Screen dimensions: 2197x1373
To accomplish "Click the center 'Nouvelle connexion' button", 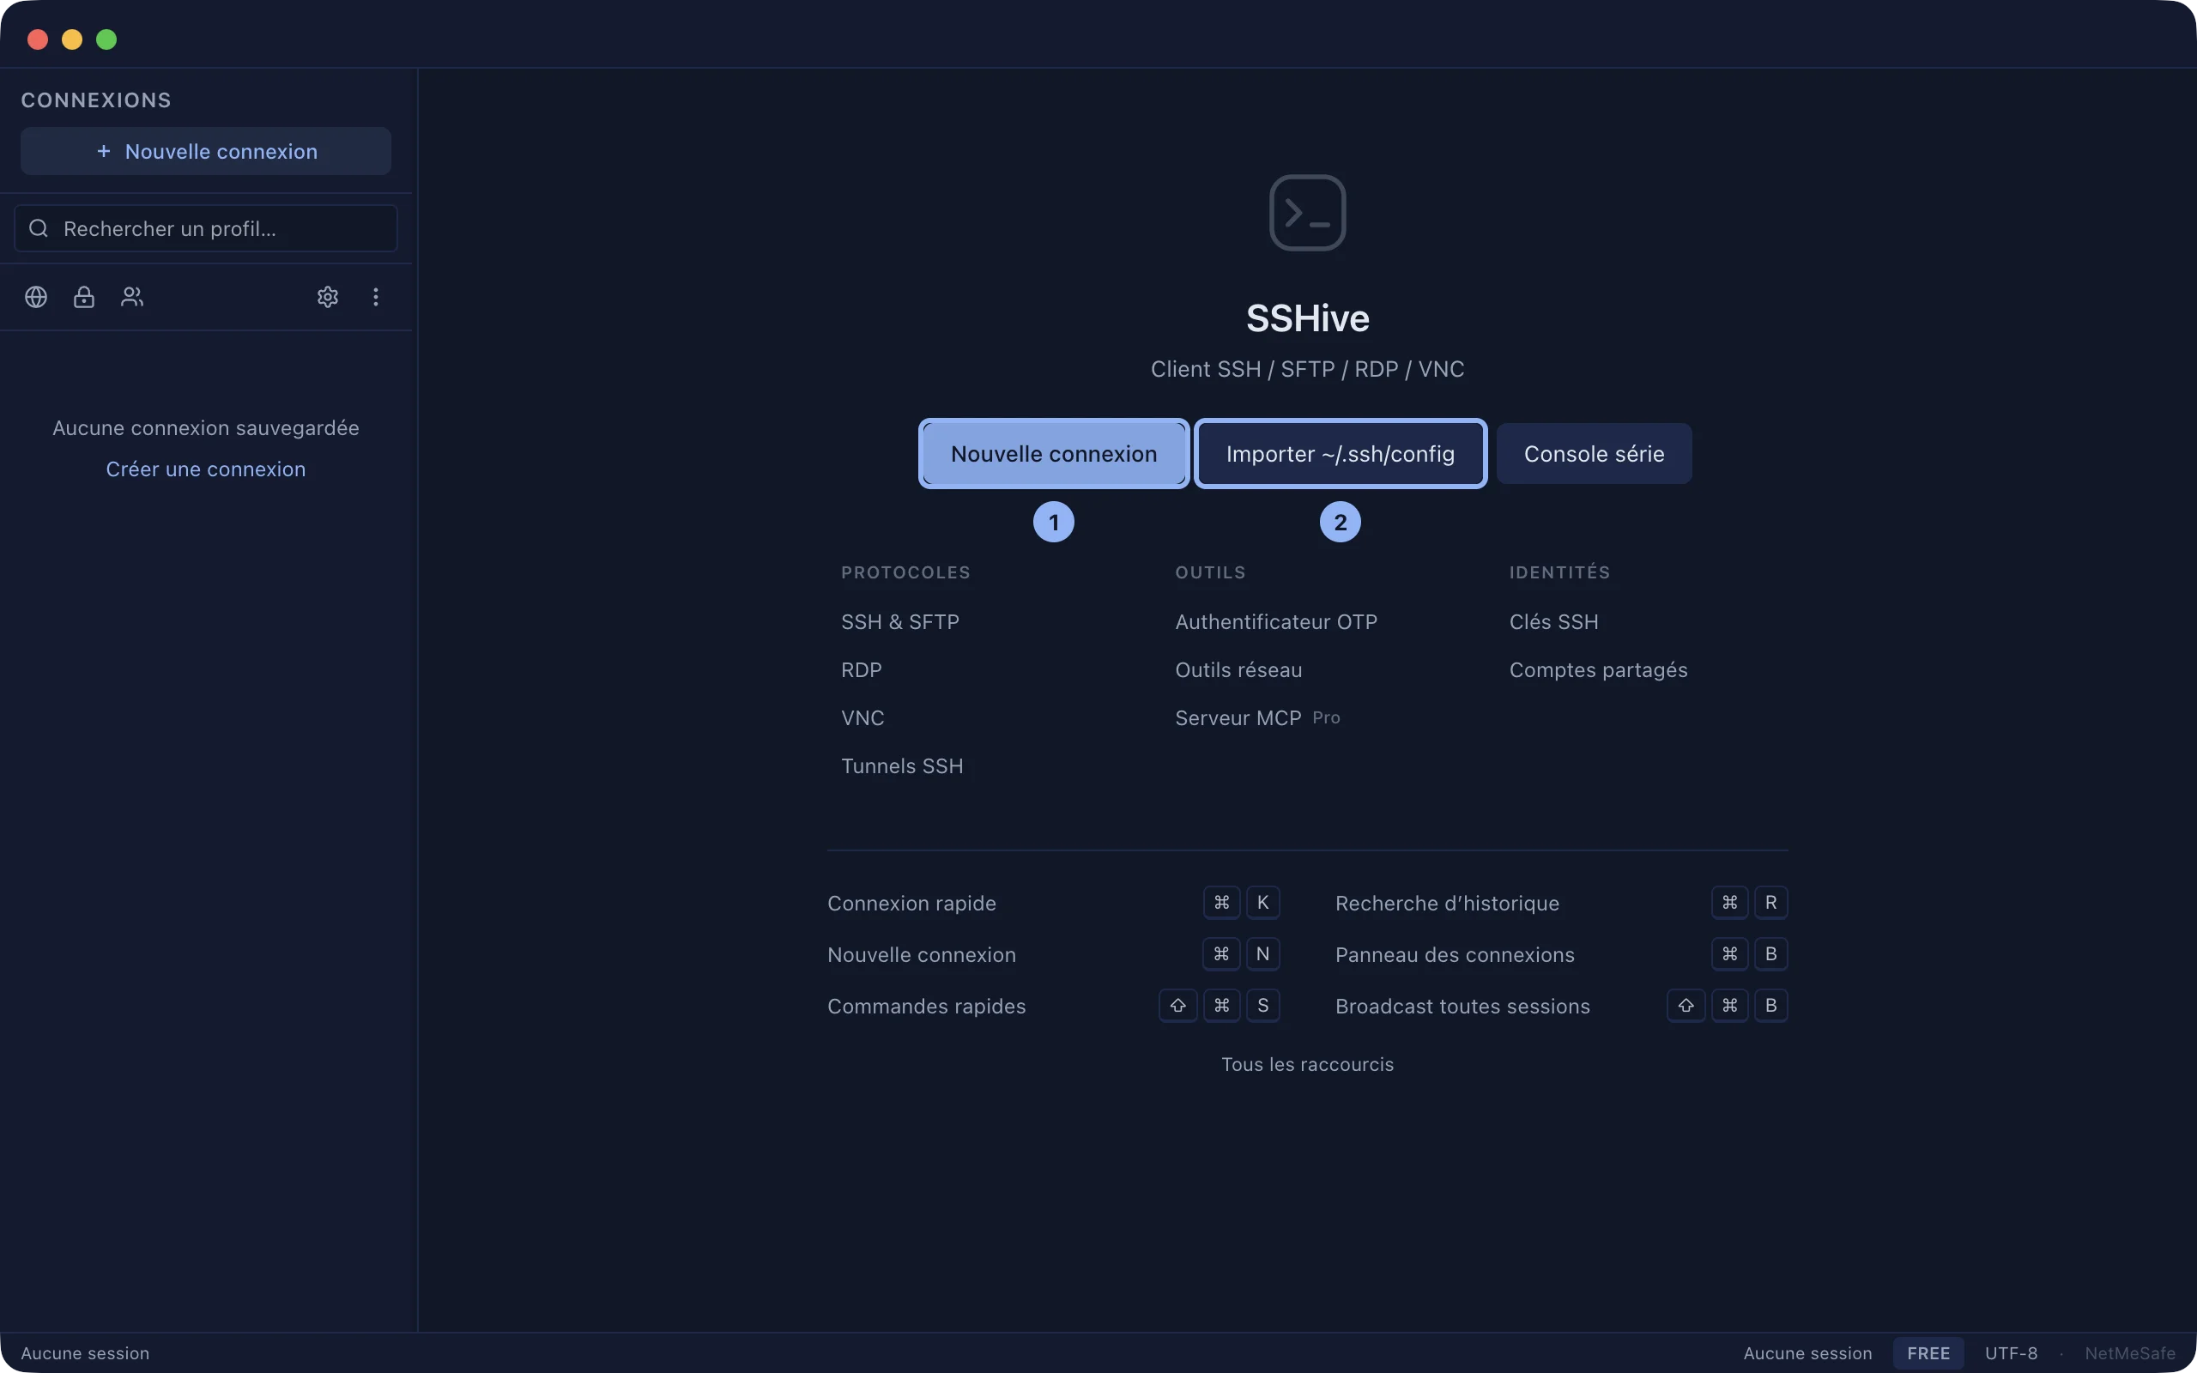I will pos(1054,454).
